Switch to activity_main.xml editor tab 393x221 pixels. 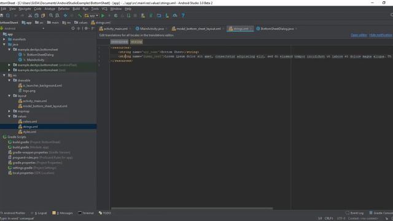115,29
